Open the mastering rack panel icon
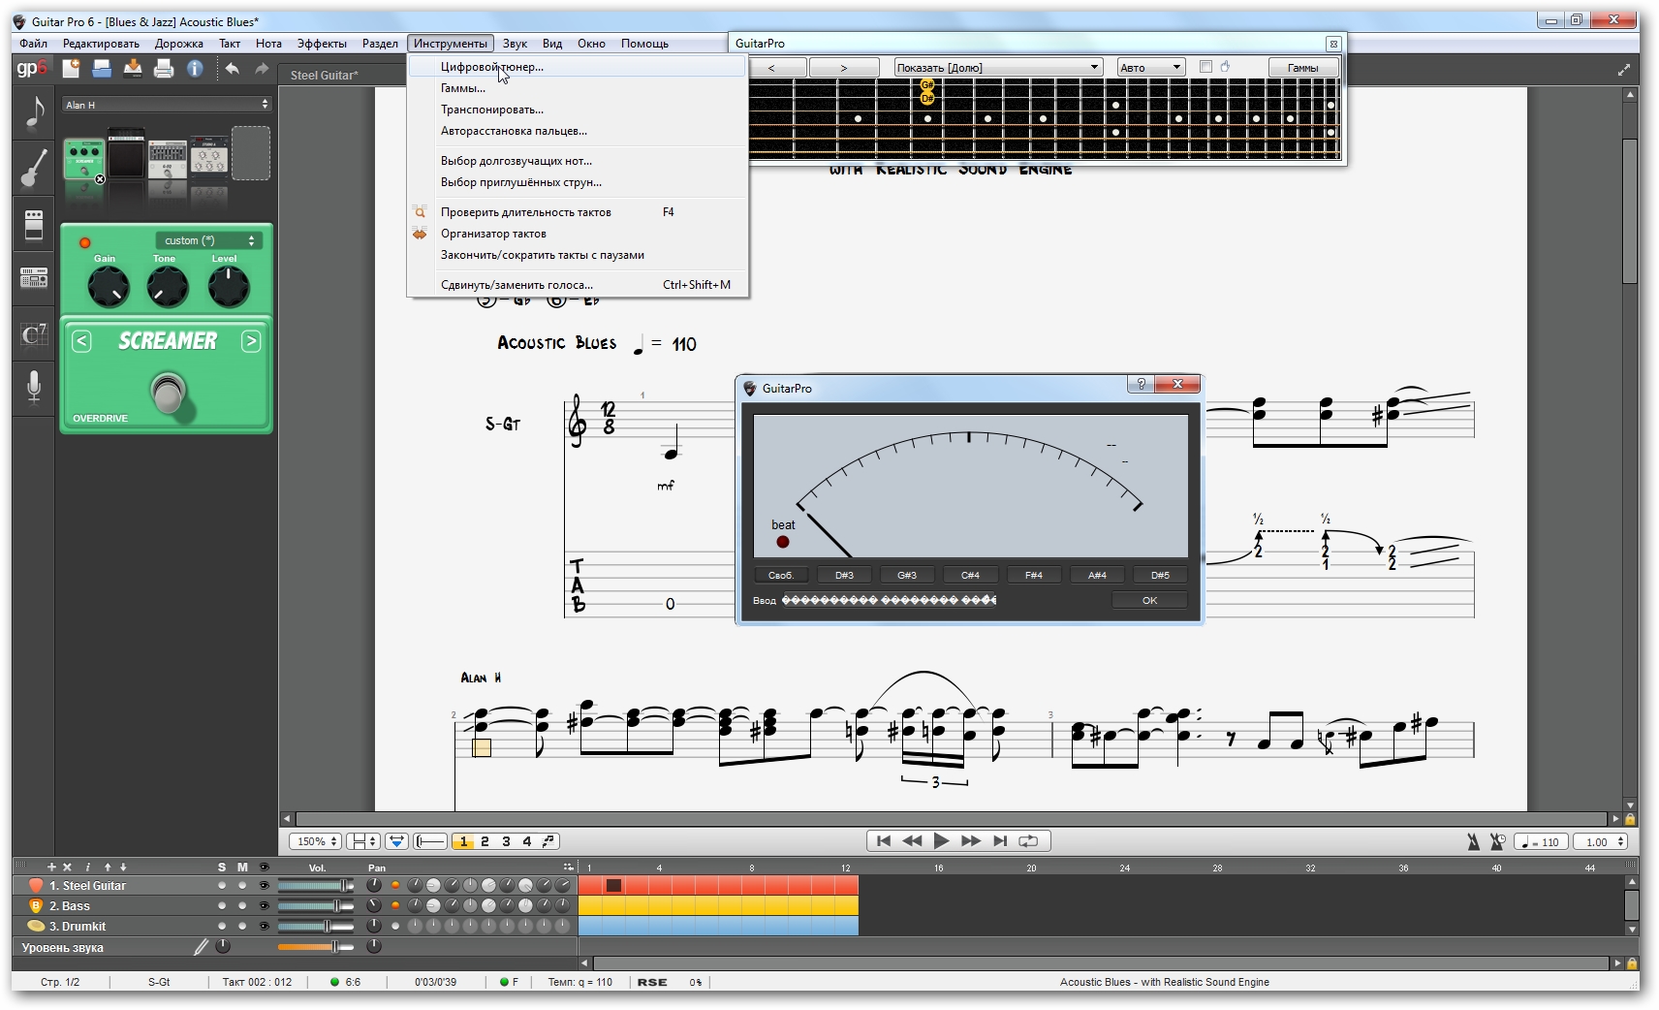1659x1010 pixels. pos(34,279)
